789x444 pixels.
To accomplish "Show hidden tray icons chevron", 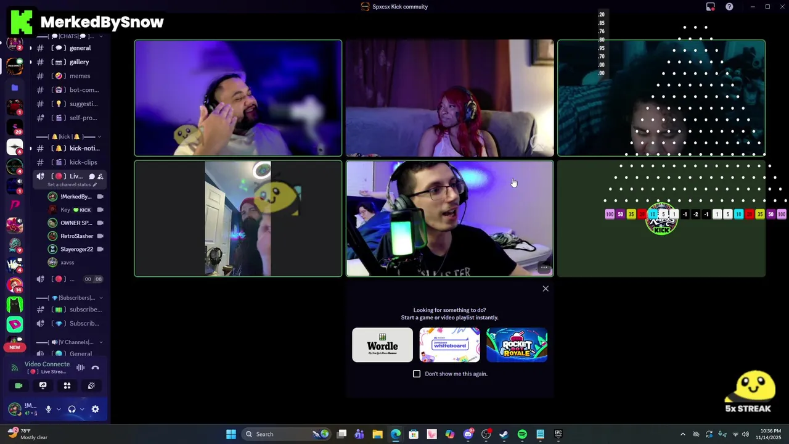I will (682, 434).
